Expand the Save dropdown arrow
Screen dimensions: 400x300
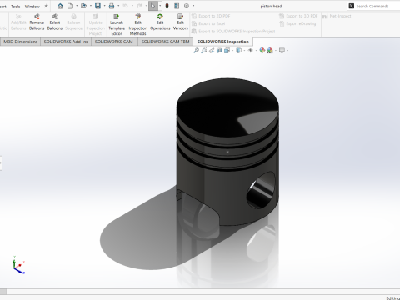104,6
